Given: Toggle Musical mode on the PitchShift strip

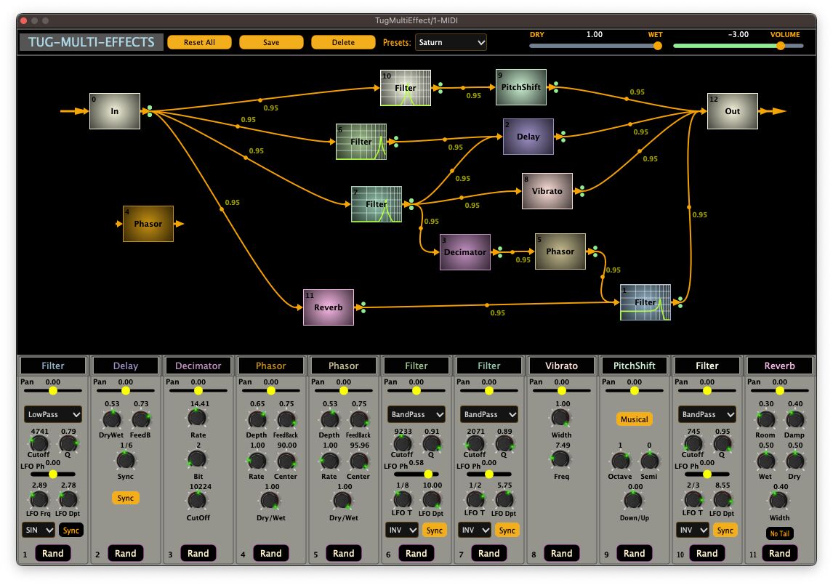Looking at the screenshot, I should (634, 419).
